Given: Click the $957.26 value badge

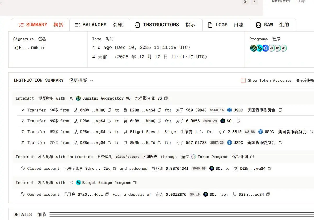Looking at the screenshot, I should tap(217, 143).
